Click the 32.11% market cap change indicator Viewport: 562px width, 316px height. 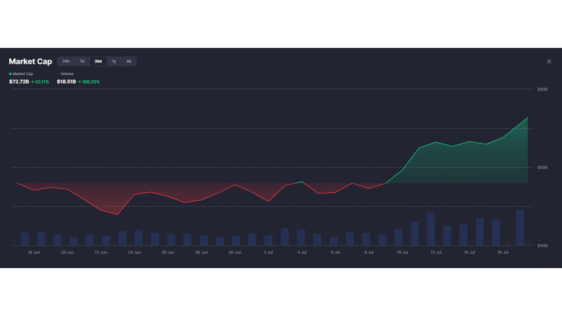40,82
